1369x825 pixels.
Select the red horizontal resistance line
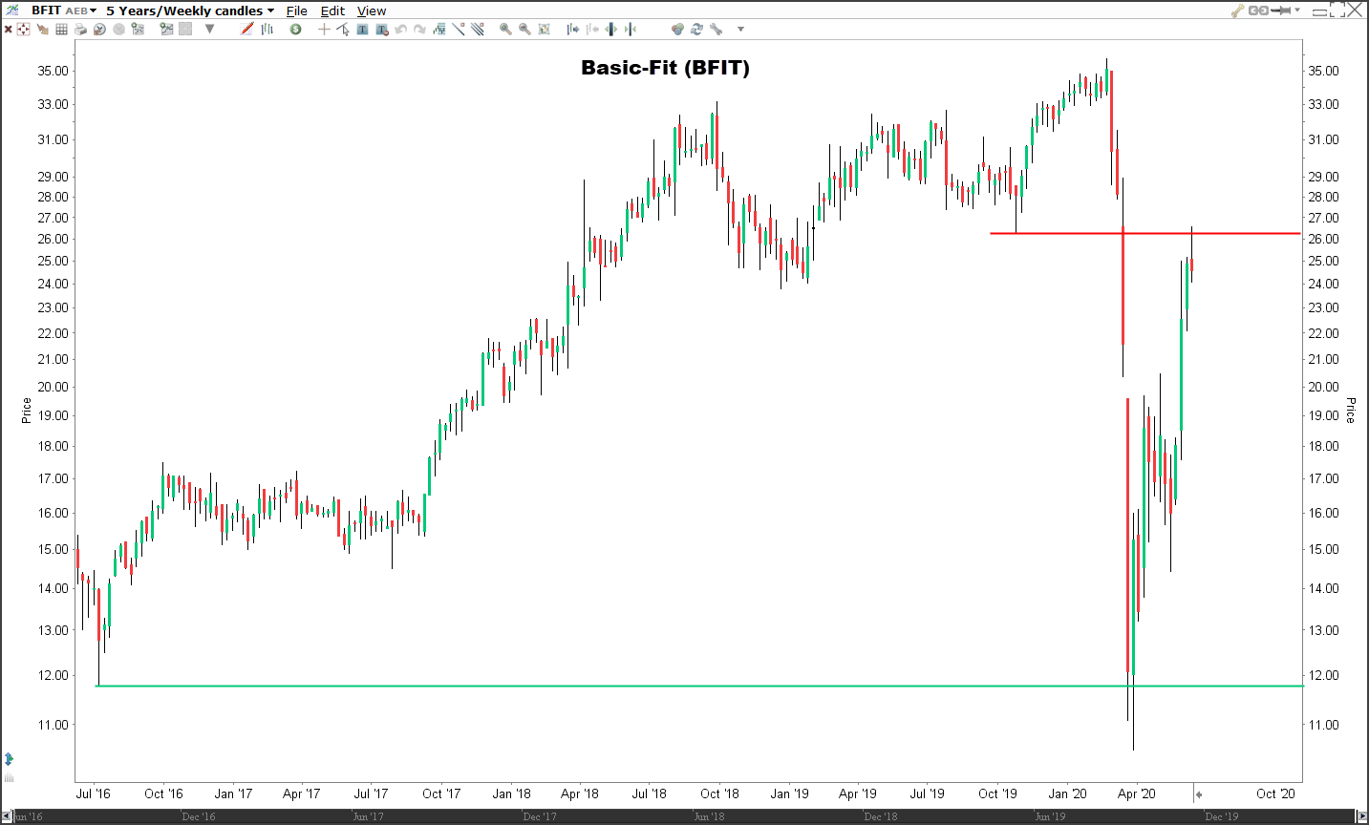[x=1144, y=233]
